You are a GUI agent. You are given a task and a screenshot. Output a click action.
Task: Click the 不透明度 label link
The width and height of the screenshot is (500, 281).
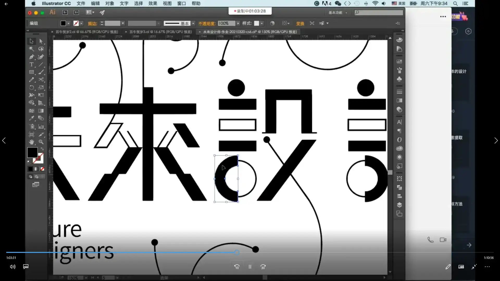coord(207,23)
